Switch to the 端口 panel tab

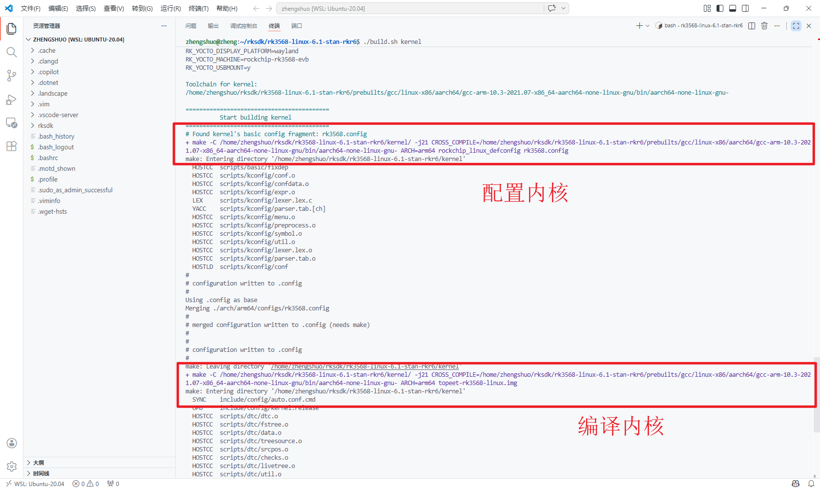tap(297, 26)
